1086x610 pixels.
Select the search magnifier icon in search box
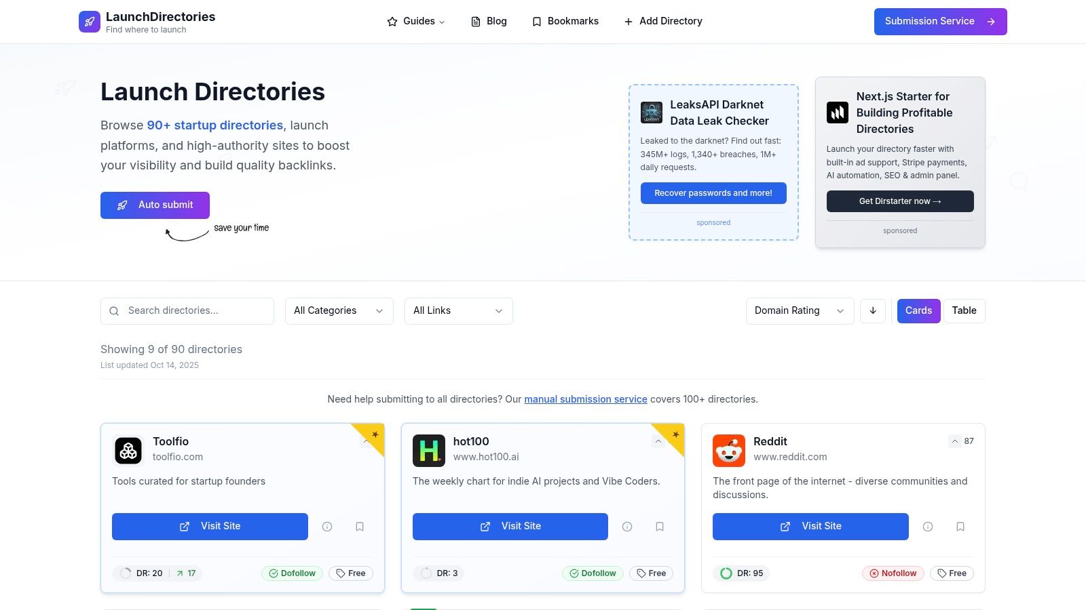click(114, 310)
